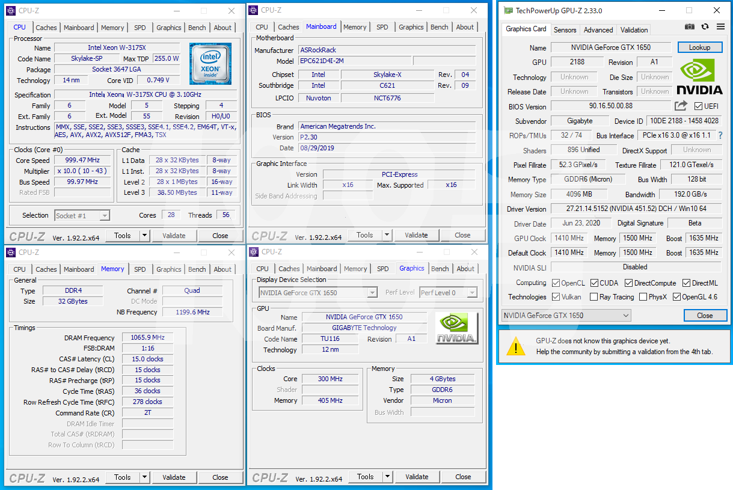
Task: Switch to the GPU-Z Advanced tab
Action: tap(598, 29)
